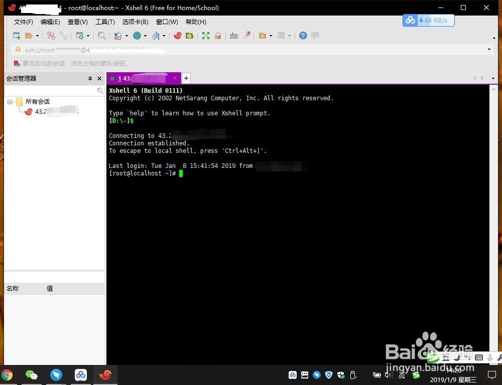Click the volume speaker tray icon

(389, 375)
